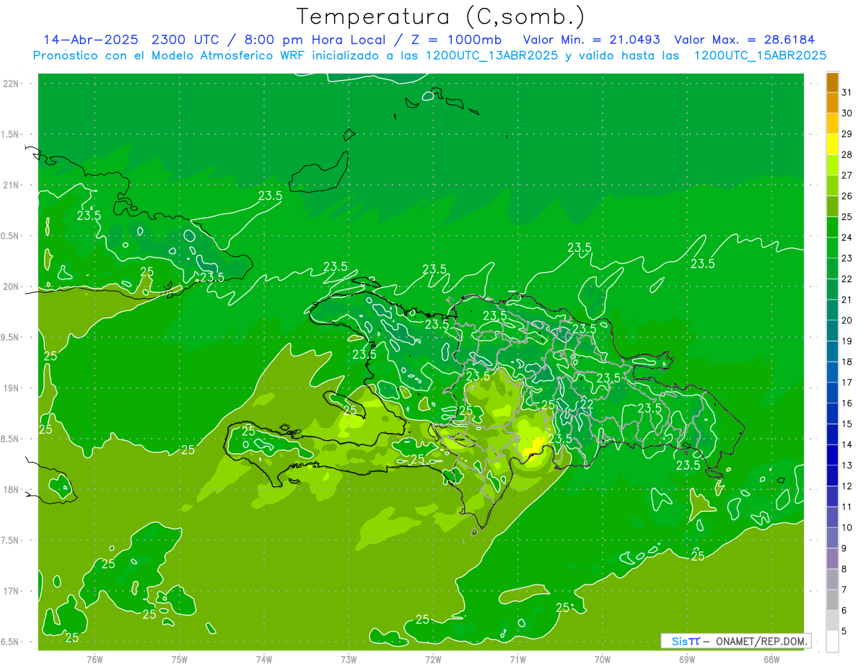866x669 pixels.
Task: Click the "76W" longitude label
Action: pos(95,659)
